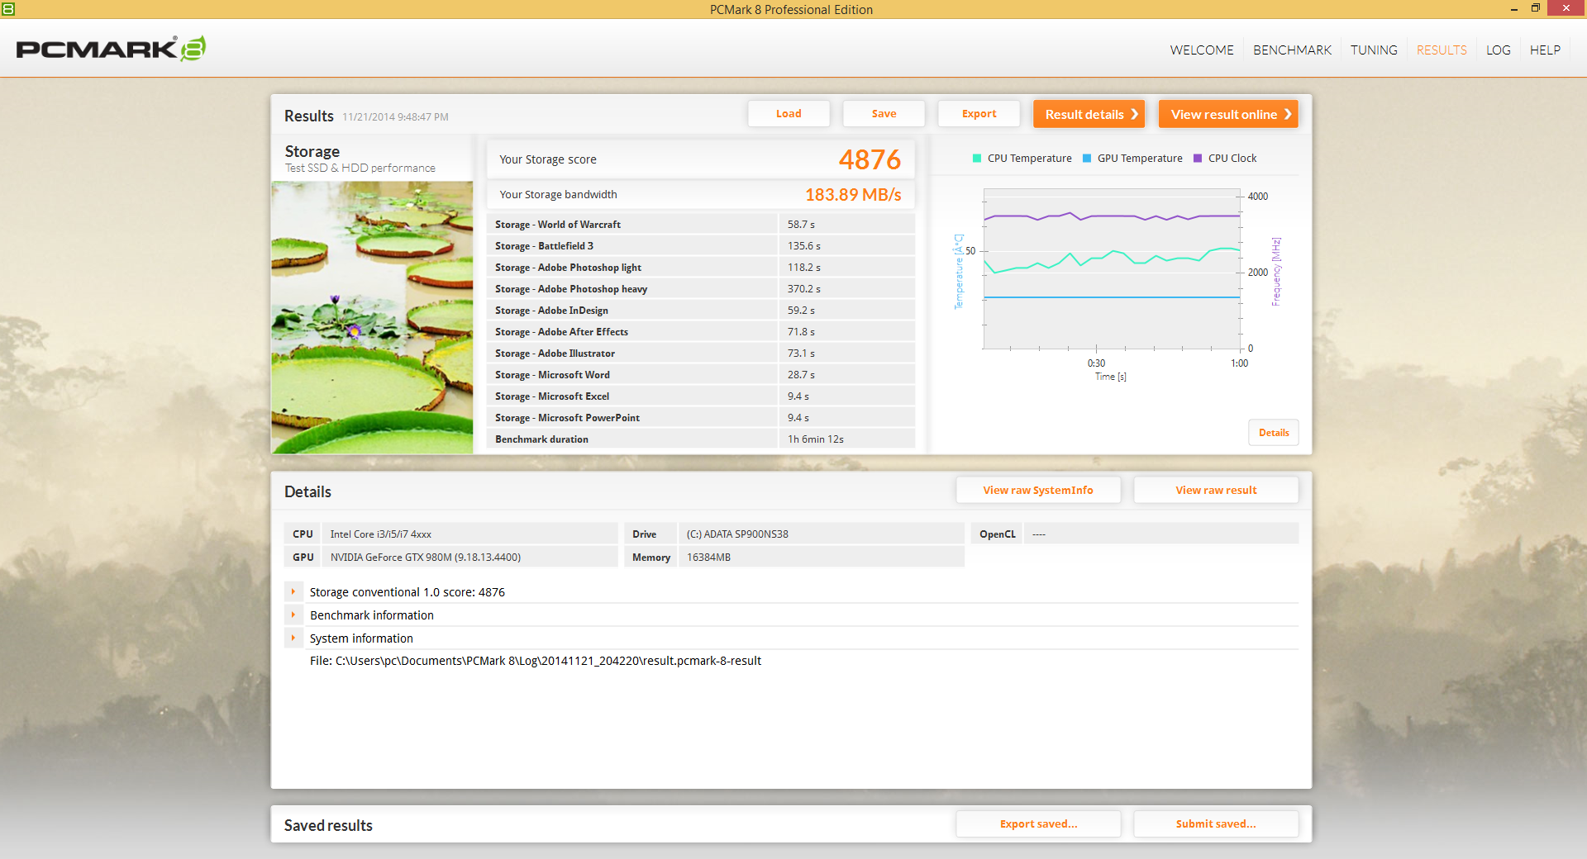Click View result online button
This screenshot has width=1587, height=859.
(x=1228, y=114)
